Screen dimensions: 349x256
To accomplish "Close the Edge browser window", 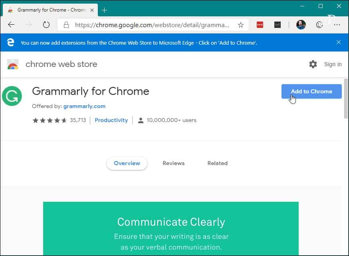I will click(x=339, y=6).
